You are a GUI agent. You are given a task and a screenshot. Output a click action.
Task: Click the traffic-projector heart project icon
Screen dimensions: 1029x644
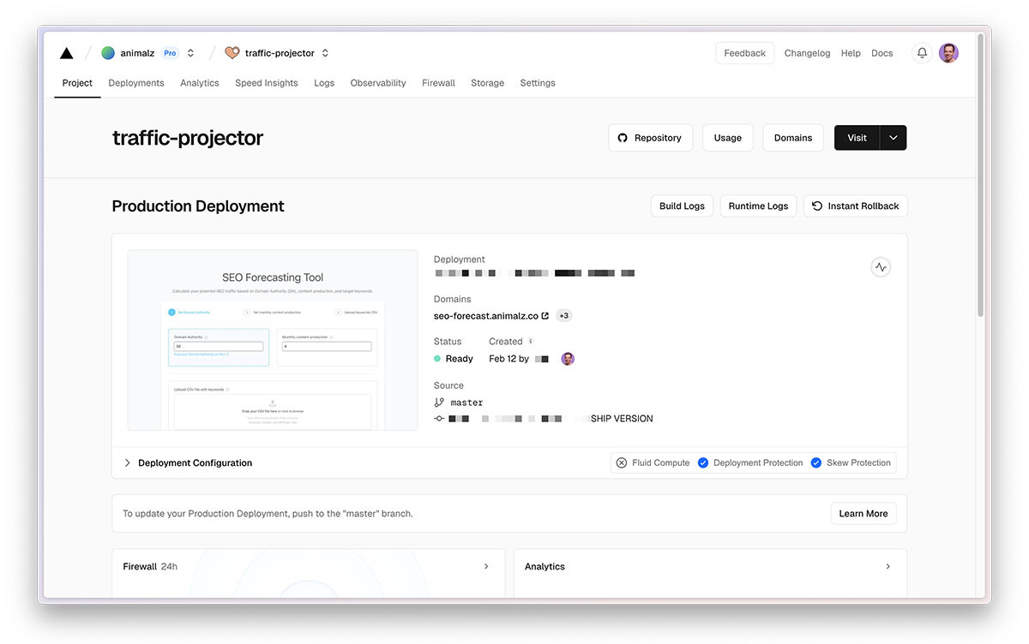click(x=232, y=53)
